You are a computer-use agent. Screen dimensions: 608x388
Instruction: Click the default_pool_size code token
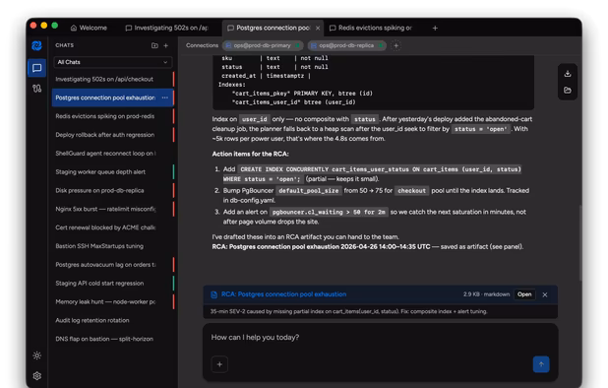[x=309, y=190]
